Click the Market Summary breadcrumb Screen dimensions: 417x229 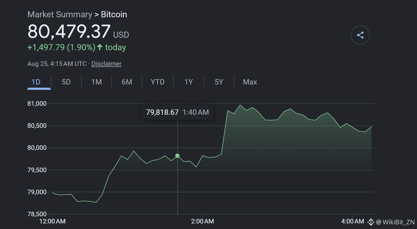[x=60, y=14]
